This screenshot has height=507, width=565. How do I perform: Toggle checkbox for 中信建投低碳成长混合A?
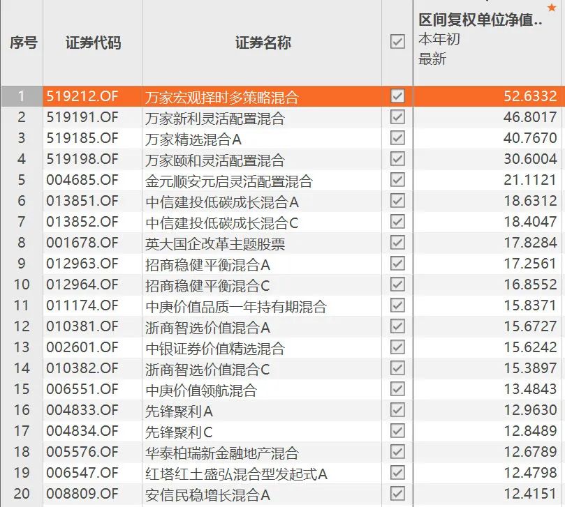(397, 200)
